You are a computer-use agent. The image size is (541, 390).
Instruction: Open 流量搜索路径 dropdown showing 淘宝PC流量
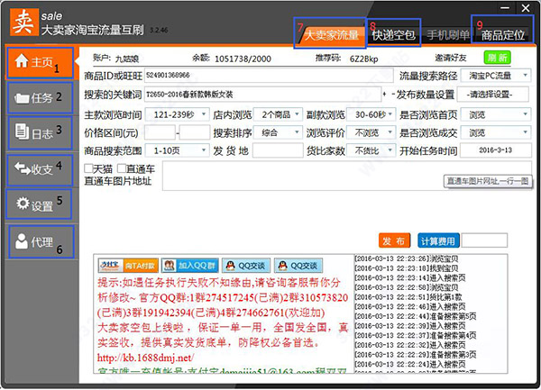coord(495,76)
